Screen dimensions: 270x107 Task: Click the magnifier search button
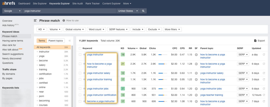[143, 11]
